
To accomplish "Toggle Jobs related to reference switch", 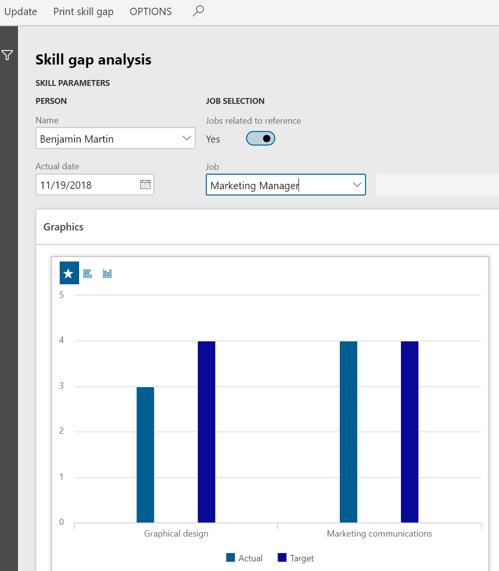I will (x=261, y=139).
